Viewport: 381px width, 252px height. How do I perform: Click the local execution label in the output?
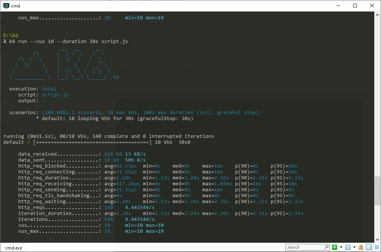49,89
